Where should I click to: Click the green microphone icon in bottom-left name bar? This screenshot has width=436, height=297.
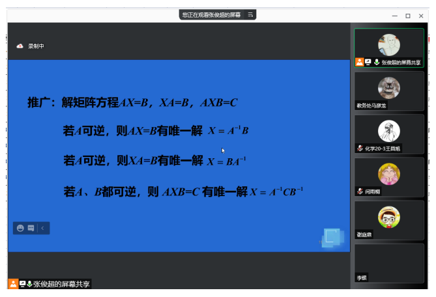pyautogui.click(x=29, y=284)
